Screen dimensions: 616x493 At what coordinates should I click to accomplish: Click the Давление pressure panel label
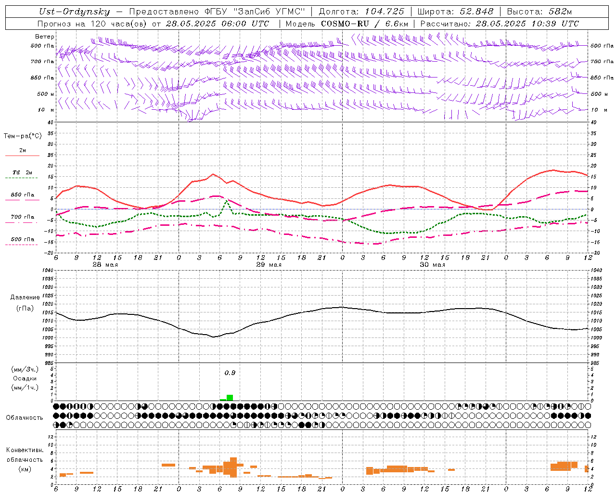[25, 298]
